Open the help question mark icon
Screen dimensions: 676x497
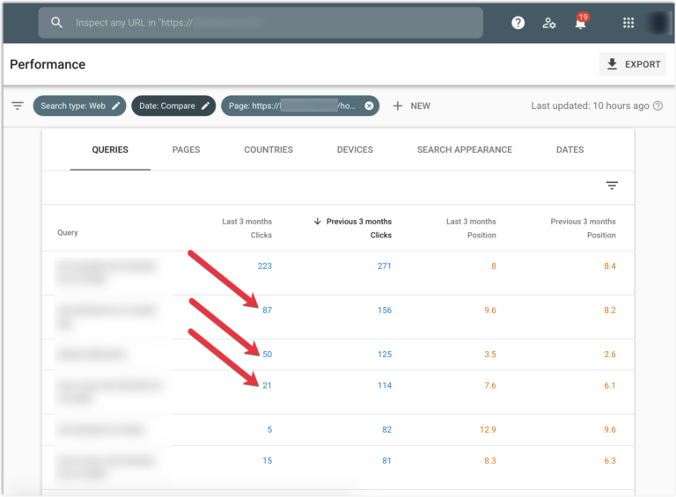pyautogui.click(x=518, y=22)
